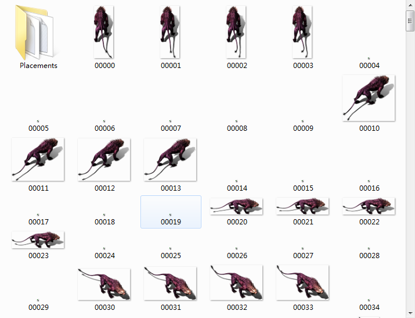Click the file name 00014
This screenshot has width=415, height=318.
[x=237, y=188]
